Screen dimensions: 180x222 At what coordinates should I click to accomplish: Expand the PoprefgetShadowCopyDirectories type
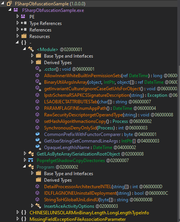pyautogui.click(x=25, y=160)
